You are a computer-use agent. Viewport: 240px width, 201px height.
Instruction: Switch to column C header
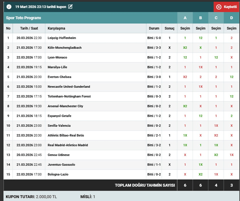[216, 18]
